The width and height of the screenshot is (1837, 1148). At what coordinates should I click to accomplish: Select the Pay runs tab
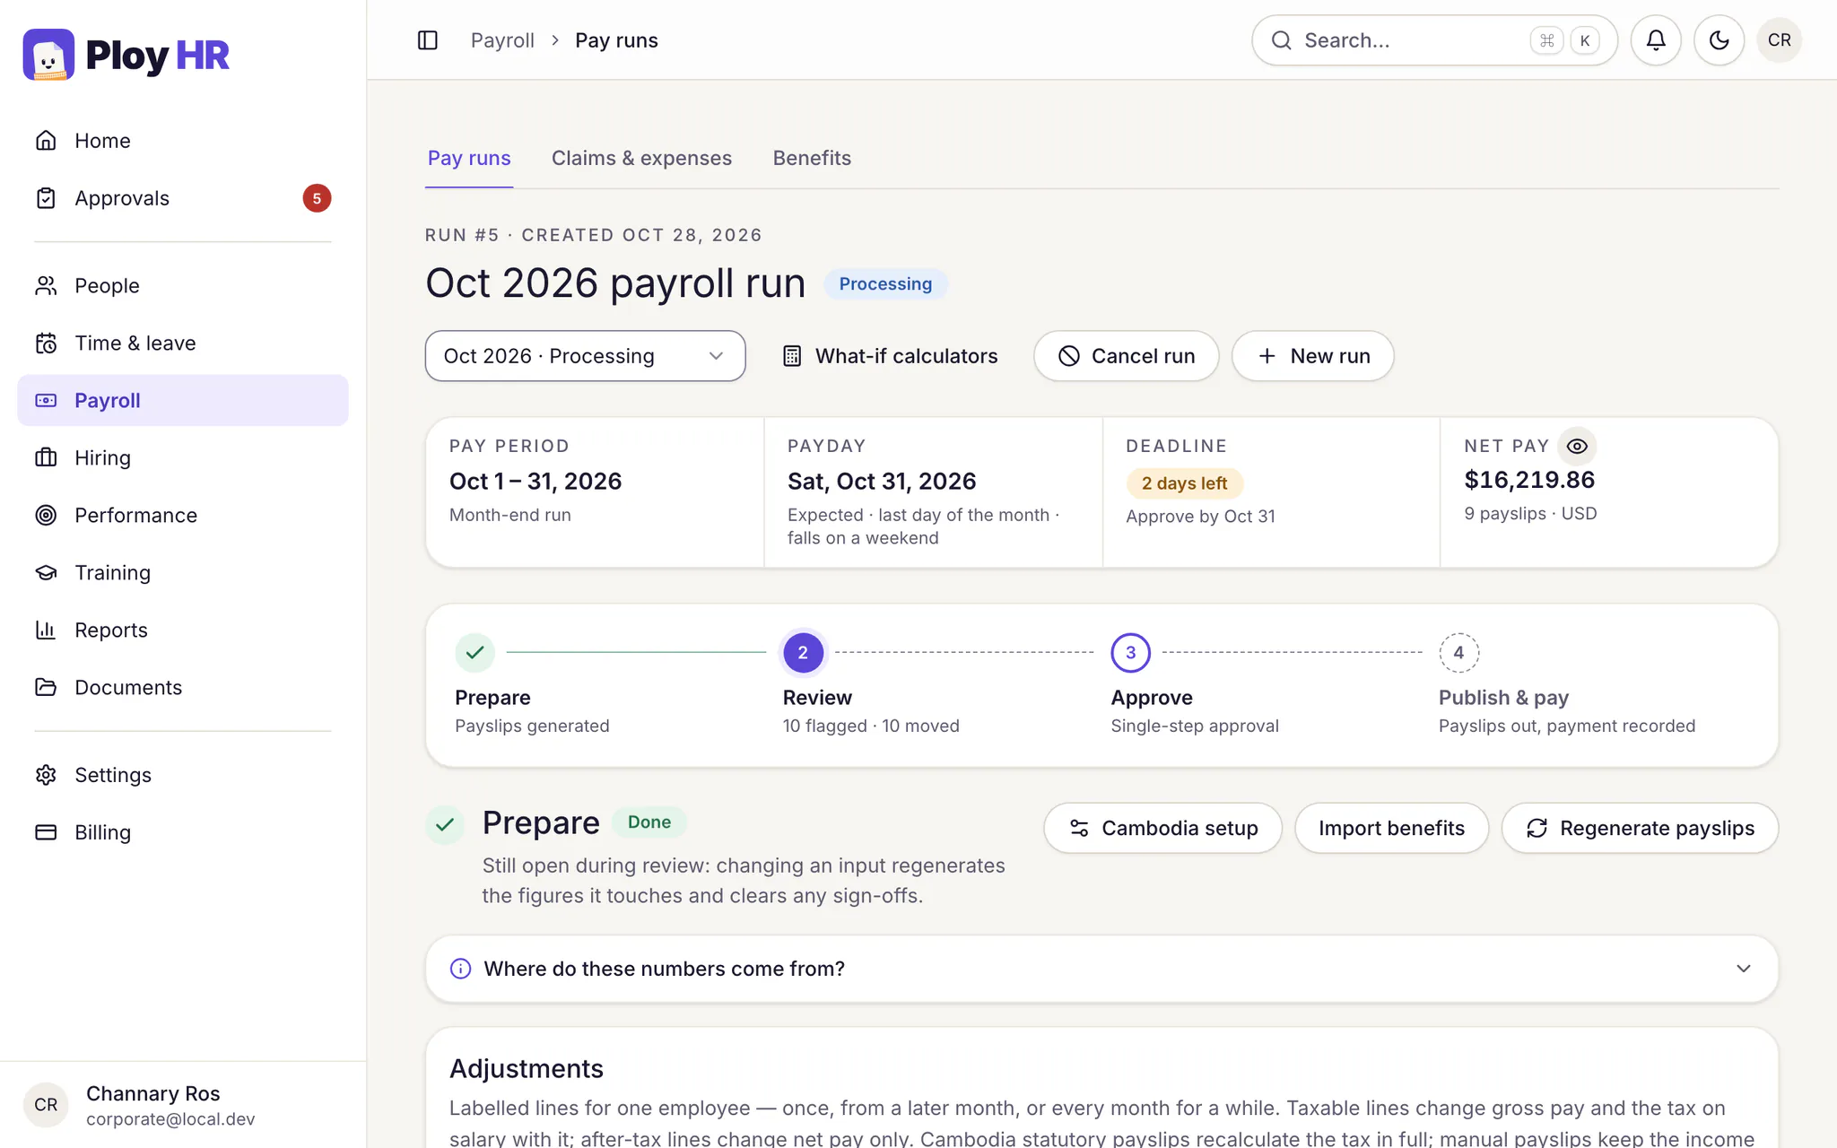click(x=469, y=158)
